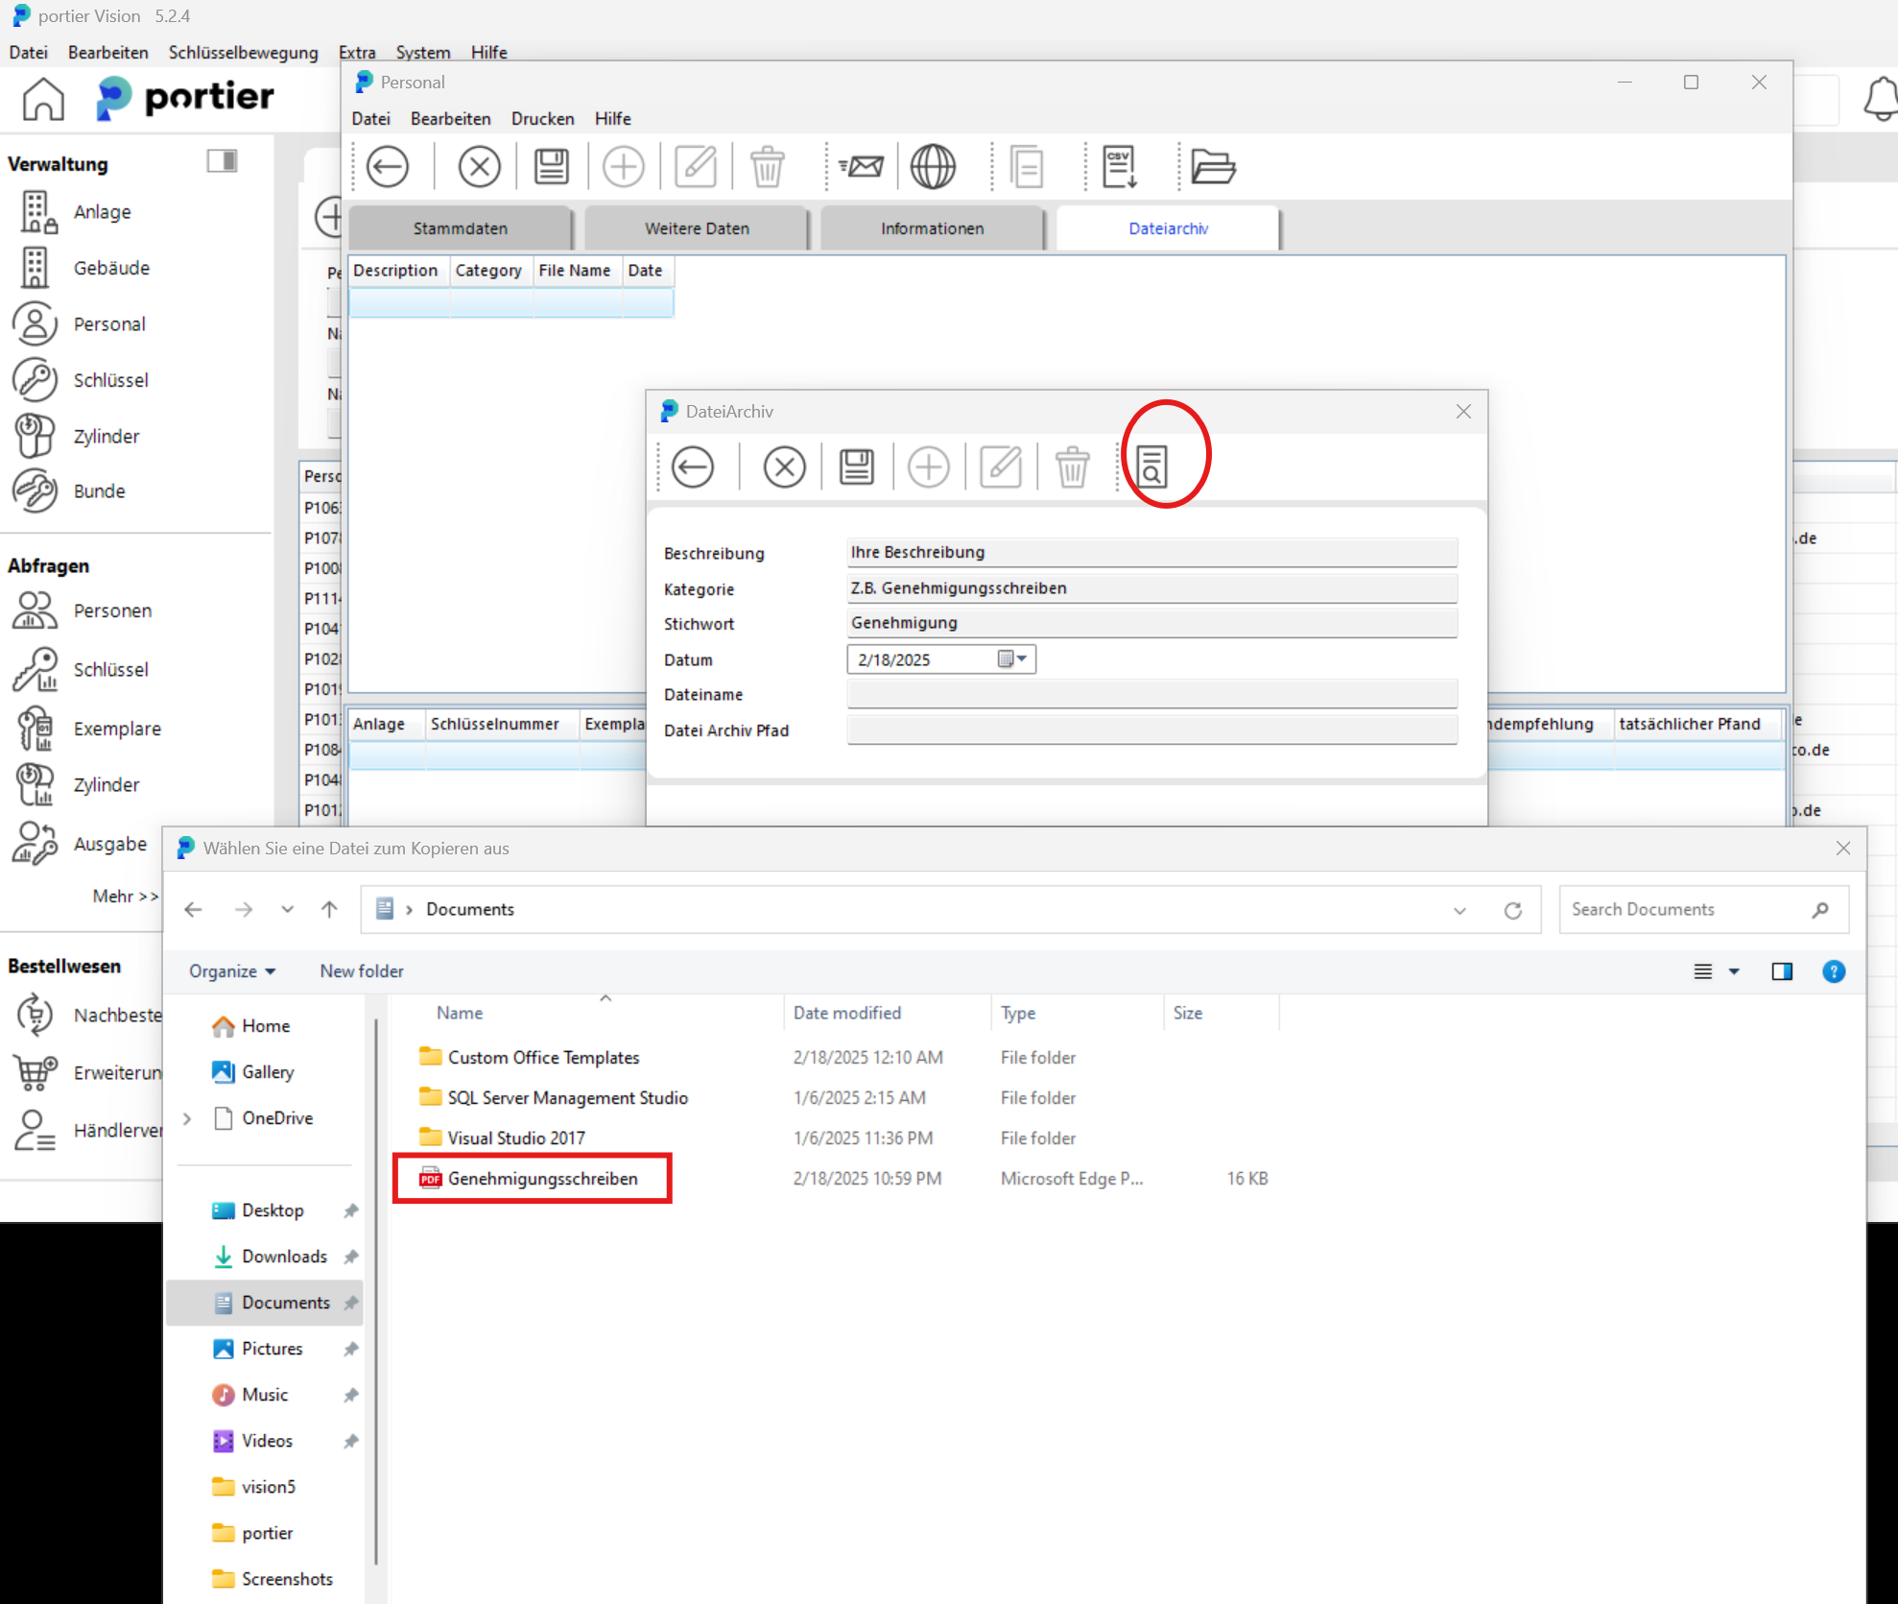Toggle the preview pane button in file dialog

coord(1782,971)
